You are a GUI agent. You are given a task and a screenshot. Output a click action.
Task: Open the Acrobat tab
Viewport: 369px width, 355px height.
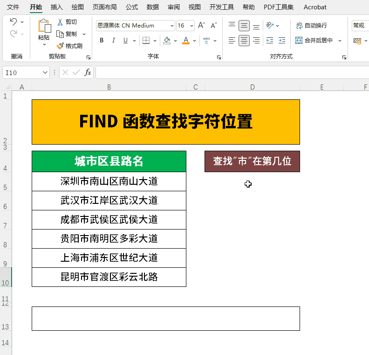tap(315, 7)
